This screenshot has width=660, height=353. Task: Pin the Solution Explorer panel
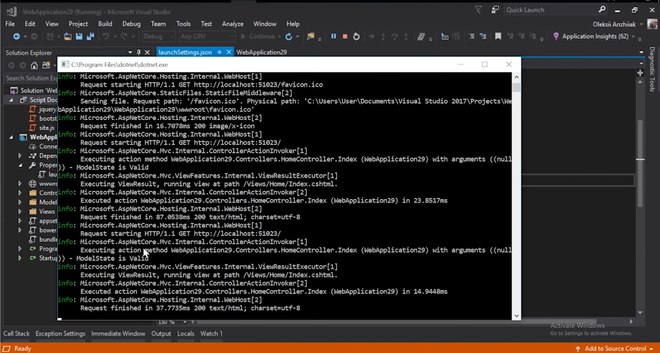(x=138, y=52)
